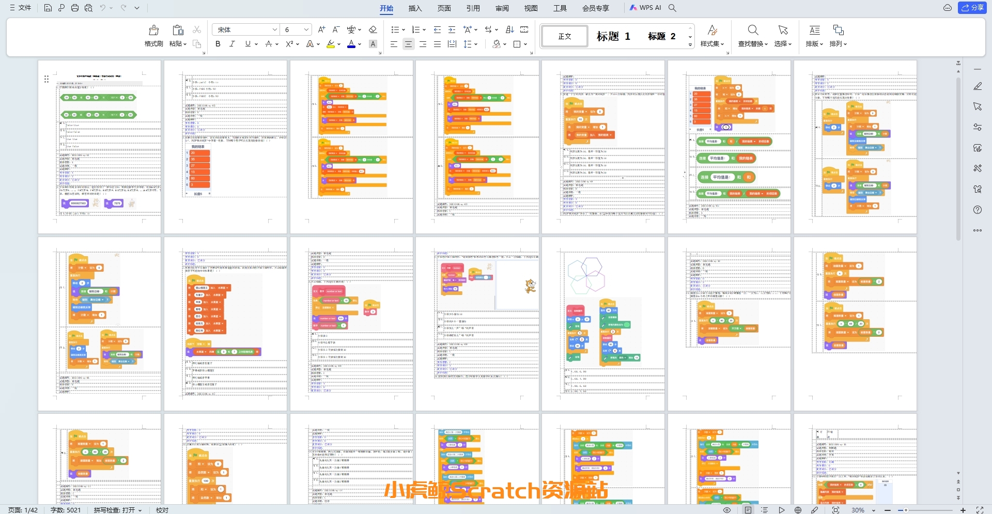Click the search icon next to WPS AI
The image size is (992, 514).
pyautogui.click(x=672, y=8)
